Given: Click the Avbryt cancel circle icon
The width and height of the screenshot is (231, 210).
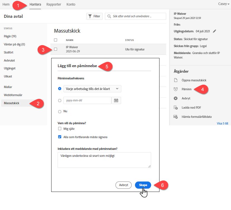Looking at the screenshot, I should 176,98.
